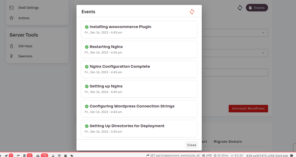Select the Restarting Nginx event
Image resolution: width=296 pixels, height=157 pixels.
point(139,49)
